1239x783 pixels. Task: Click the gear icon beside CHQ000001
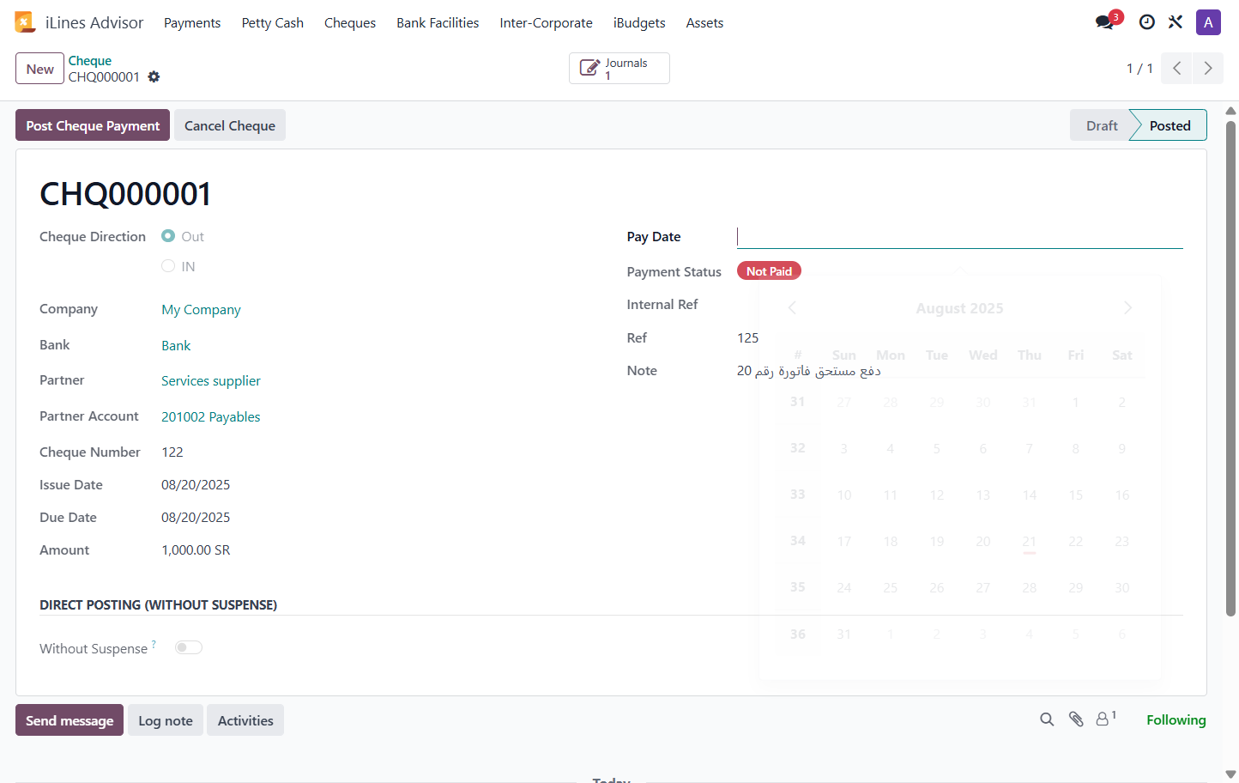point(154,76)
